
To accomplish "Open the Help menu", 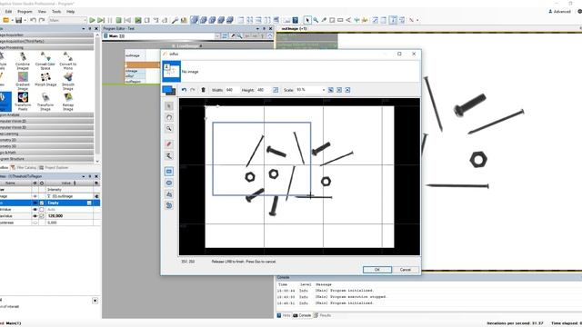I will [x=71, y=12].
